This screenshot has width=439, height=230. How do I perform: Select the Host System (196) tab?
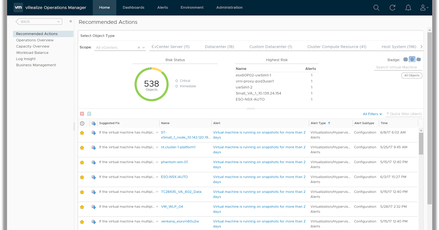(x=398, y=47)
